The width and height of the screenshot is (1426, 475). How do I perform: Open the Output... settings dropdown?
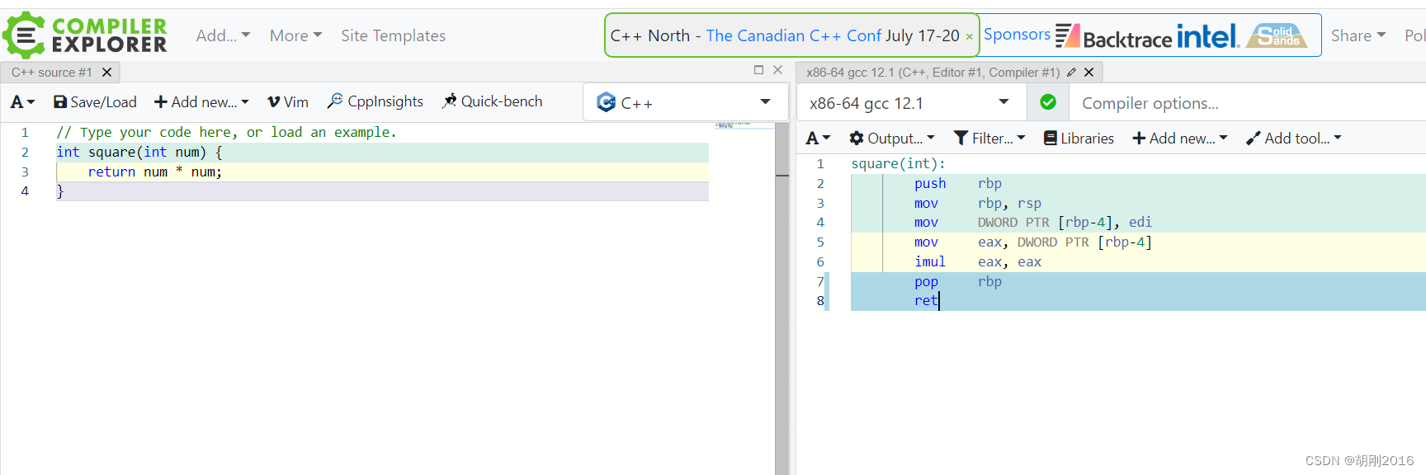coord(892,139)
